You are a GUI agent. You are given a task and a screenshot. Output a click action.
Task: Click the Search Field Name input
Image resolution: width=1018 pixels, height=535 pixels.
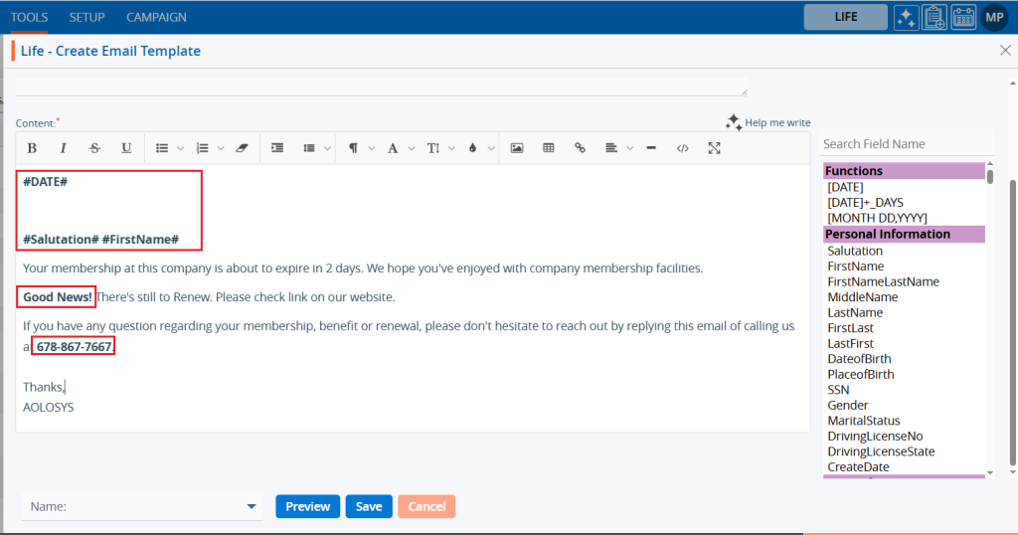point(905,144)
